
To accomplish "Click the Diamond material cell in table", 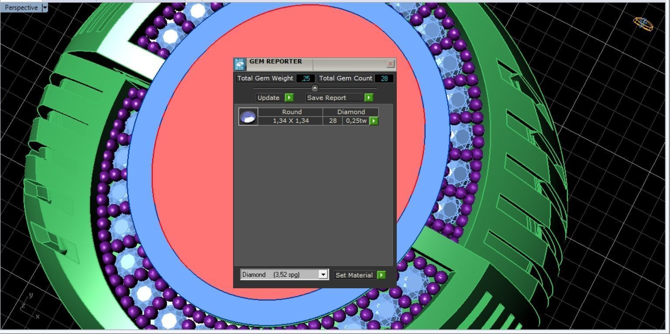I will pos(350,112).
